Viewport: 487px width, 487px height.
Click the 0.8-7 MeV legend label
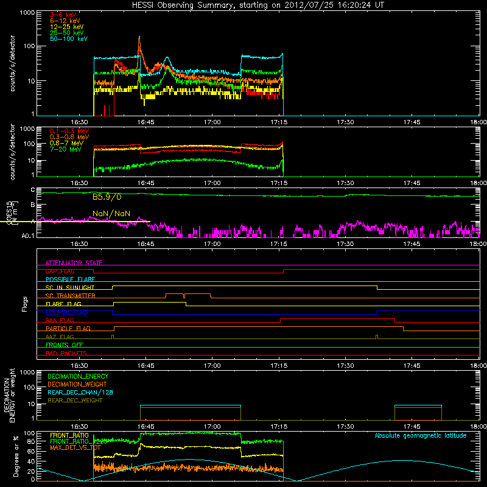click(x=67, y=143)
